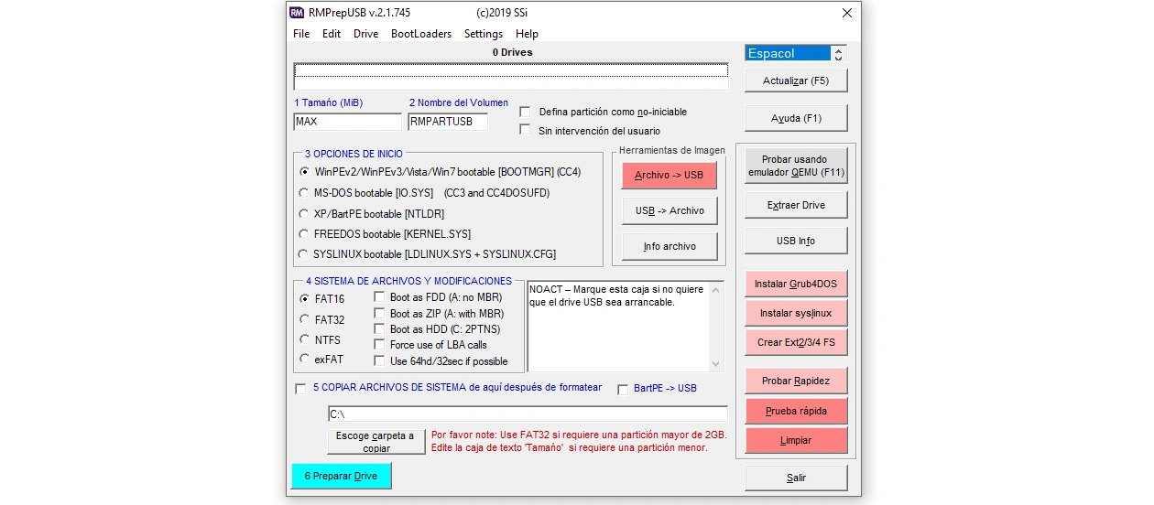
Task: Click the cyan '6 Preparar Drive' button
Action: coord(341,476)
